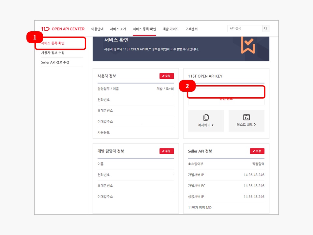Click the 테스트 URL button label
313x235 pixels.
tap(246, 125)
